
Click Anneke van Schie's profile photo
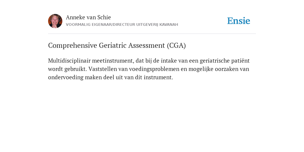pyautogui.click(x=55, y=21)
